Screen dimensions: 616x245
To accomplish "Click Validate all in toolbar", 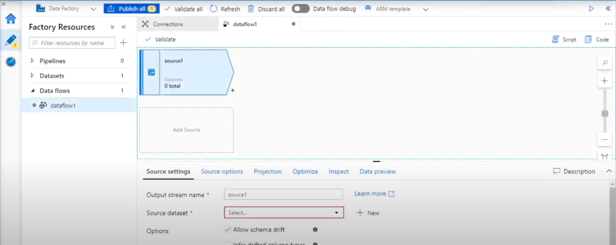I will pyautogui.click(x=183, y=9).
